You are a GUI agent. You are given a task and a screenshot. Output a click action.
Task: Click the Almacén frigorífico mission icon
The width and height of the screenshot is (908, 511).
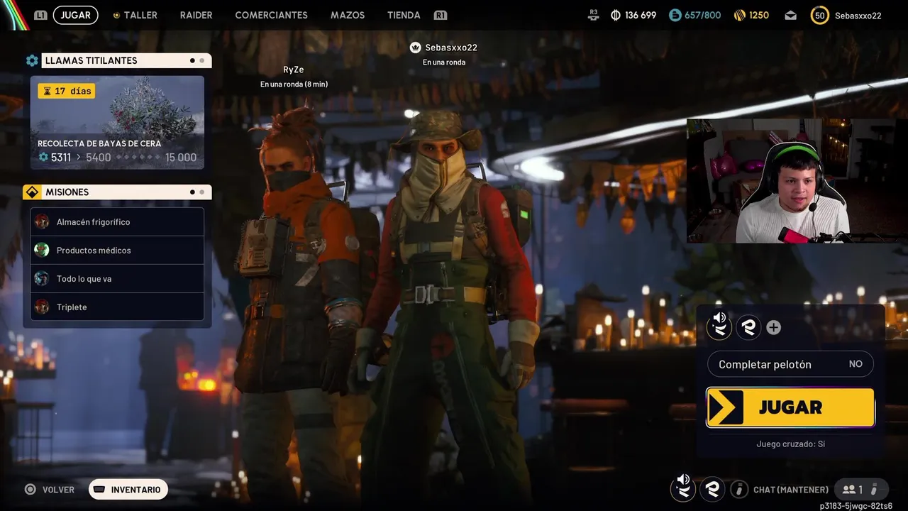coord(42,221)
